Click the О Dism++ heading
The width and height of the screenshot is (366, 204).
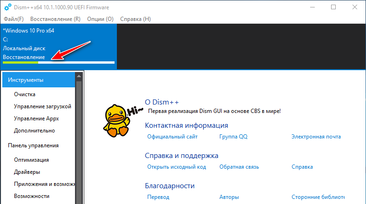162,102
